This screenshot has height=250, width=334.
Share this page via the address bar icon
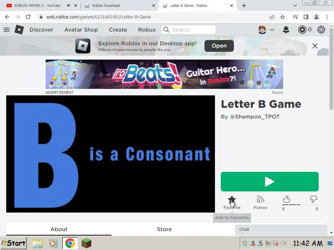[x=272, y=17]
